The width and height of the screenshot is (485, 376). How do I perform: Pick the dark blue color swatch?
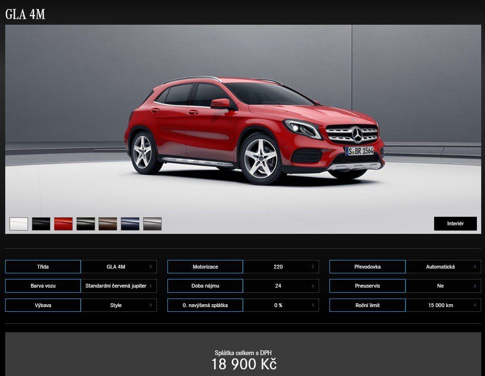tap(130, 224)
